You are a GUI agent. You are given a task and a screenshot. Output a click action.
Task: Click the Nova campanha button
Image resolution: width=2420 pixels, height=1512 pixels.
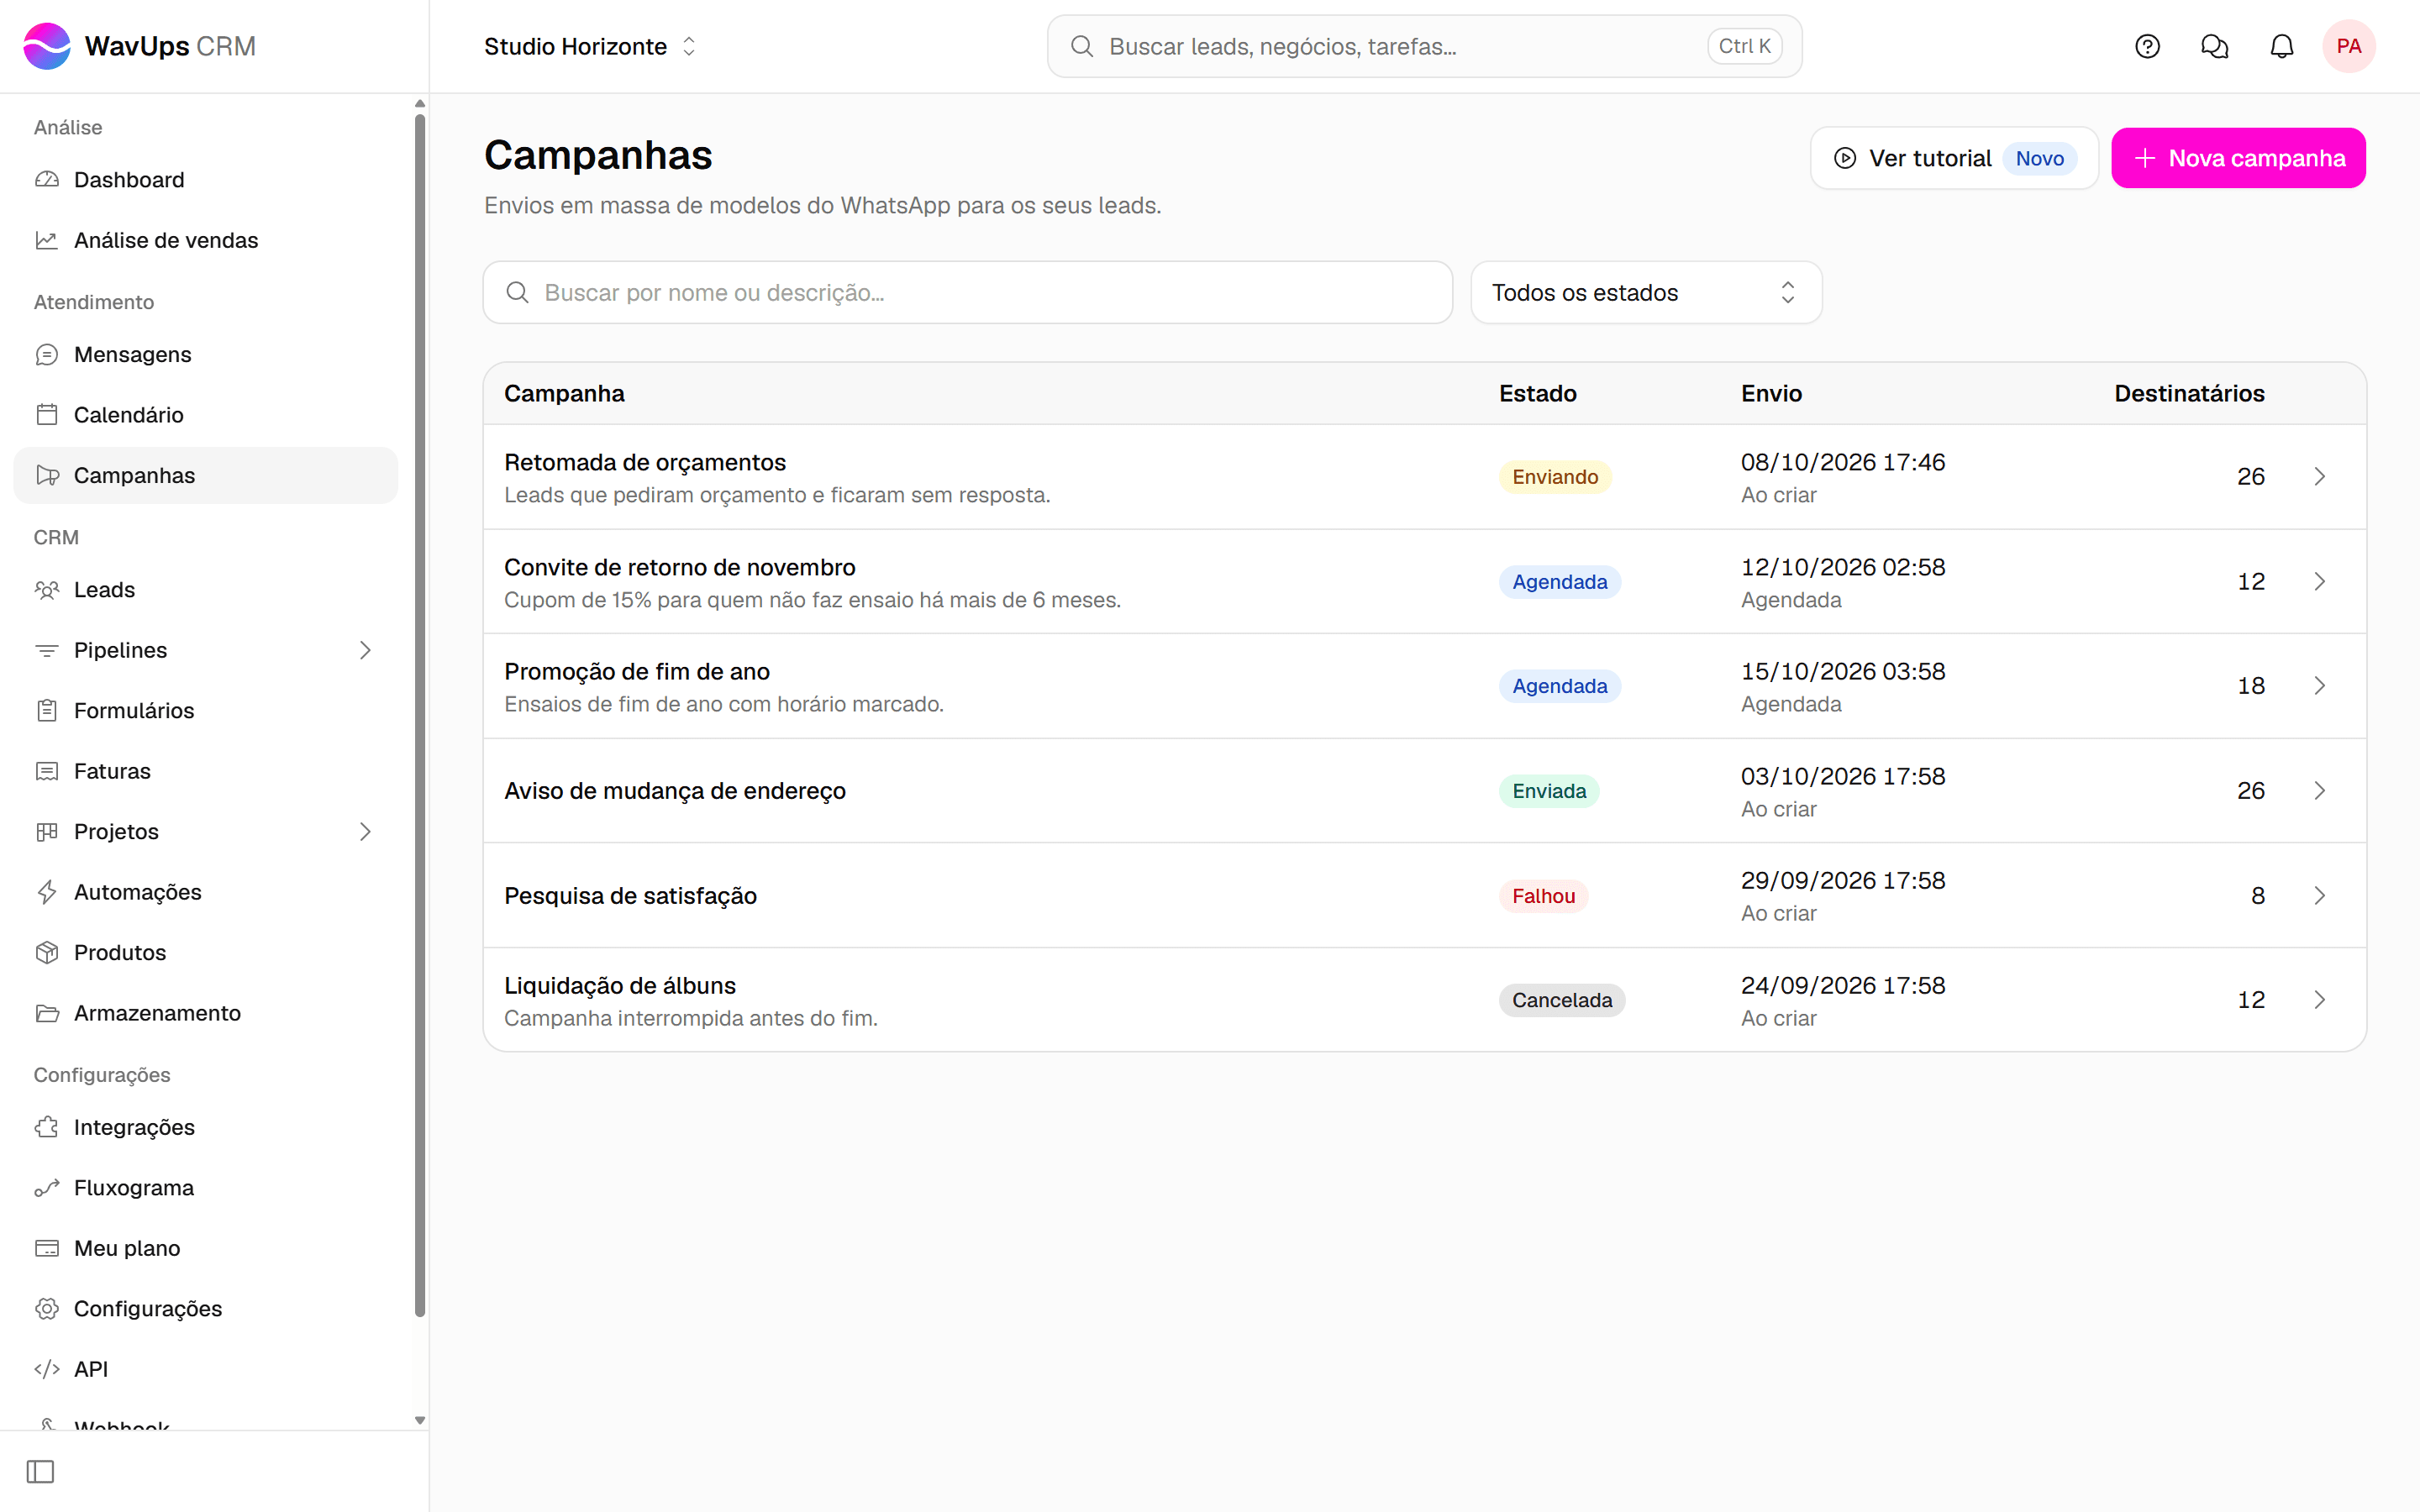[x=2238, y=158]
